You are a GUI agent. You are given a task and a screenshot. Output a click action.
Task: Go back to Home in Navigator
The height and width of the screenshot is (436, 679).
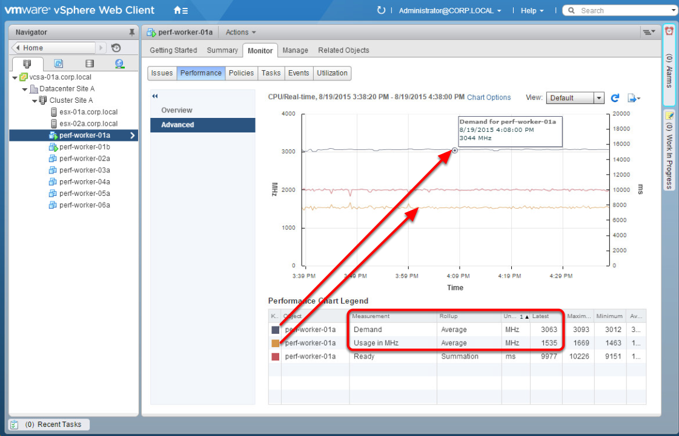click(x=53, y=48)
